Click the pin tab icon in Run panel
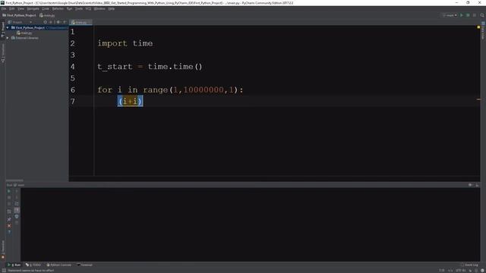This screenshot has width=486, height=273. [9, 219]
